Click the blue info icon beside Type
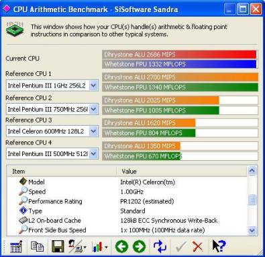The width and height of the screenshot is (265, 257). pyautogui.click(x=23, y=211)
